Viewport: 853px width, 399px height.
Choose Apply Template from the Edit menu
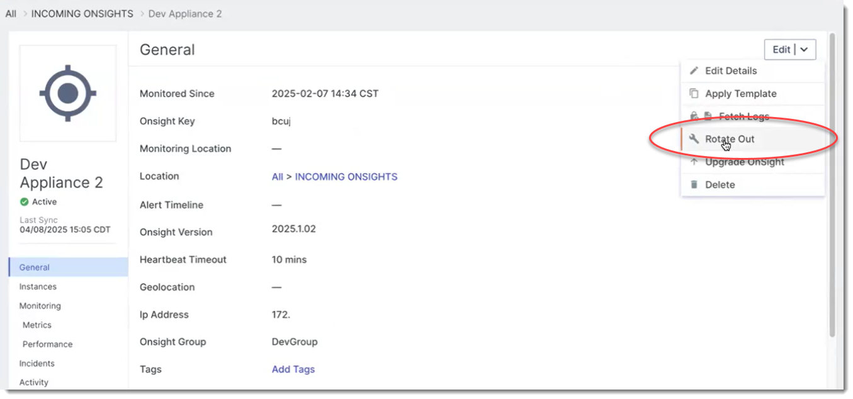pyautogui.click(x=740, y=94)
